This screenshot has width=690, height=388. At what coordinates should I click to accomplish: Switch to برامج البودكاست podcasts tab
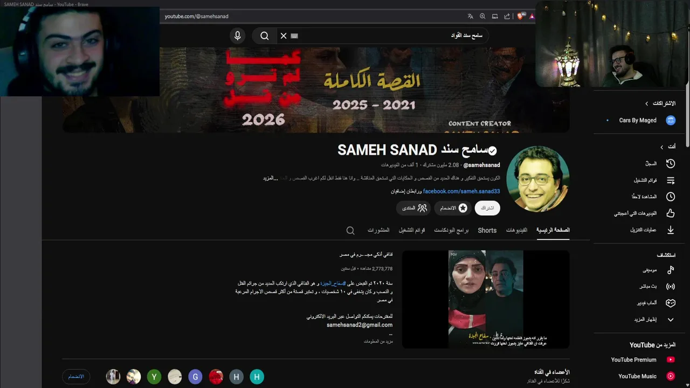pos(451,230)
